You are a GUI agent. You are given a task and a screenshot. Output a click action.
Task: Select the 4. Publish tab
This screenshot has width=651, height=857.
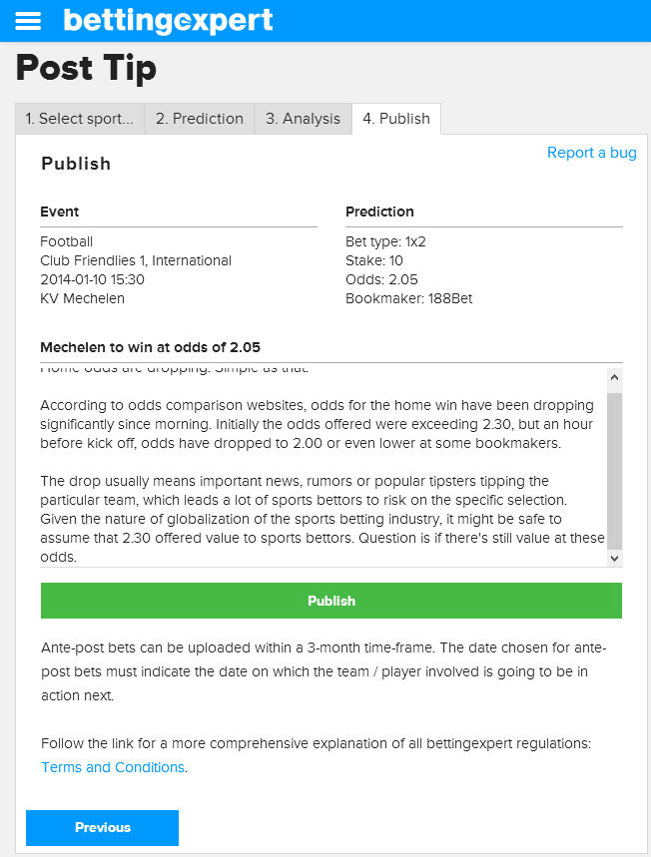point(396,119)
